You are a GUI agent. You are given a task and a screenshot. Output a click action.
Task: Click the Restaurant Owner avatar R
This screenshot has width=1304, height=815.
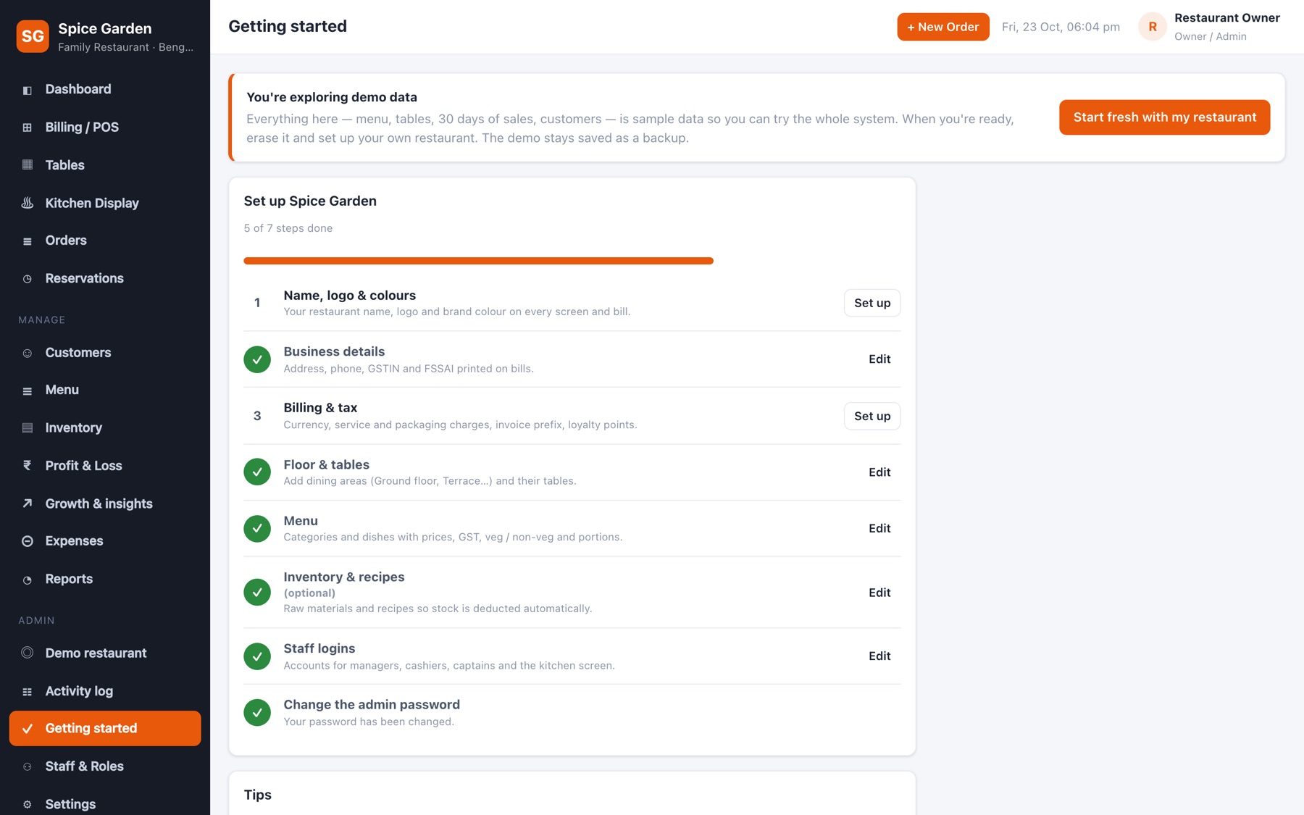[1153, 27]
